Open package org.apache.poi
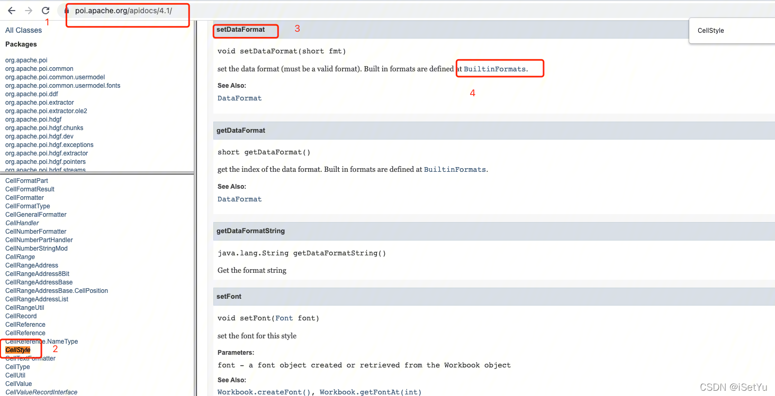Image resolution: width=775 pixels, height=396 pixels. click(26, 60)
